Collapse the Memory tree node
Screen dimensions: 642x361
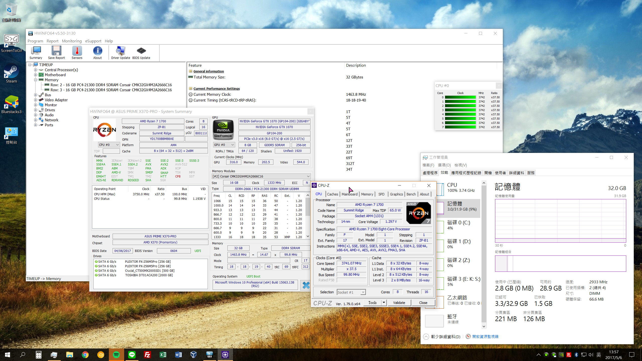click(x=36, y=80)
